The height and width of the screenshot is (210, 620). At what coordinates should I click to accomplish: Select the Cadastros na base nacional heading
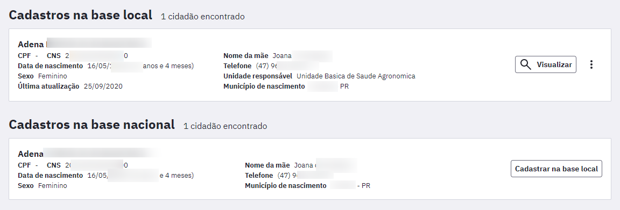pyautogui.click(x=91, y=125)
